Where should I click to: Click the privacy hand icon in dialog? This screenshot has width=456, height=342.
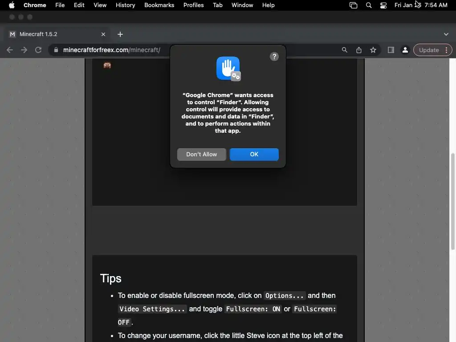pyautogui.click(x=228, y=69)
